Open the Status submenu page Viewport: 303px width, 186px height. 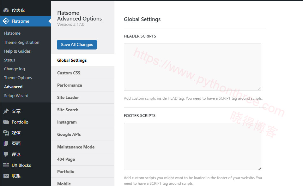[x=10, y=60]
